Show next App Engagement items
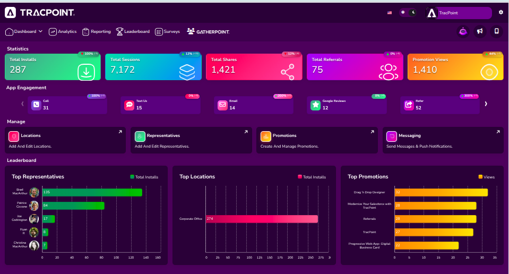Screen dimensions: 509x274 click(x=486, y=104)
